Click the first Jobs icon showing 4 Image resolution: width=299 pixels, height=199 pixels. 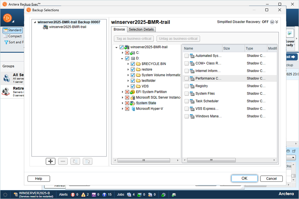click(129, 195)
